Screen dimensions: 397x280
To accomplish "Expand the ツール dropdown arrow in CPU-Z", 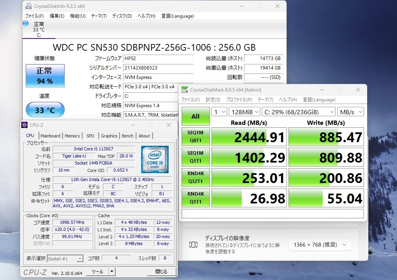I will pyautogui.click(x=112, y=272).
